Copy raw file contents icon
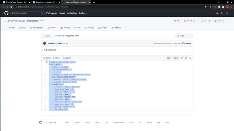 pyautogui.click(x=182, y=58)
